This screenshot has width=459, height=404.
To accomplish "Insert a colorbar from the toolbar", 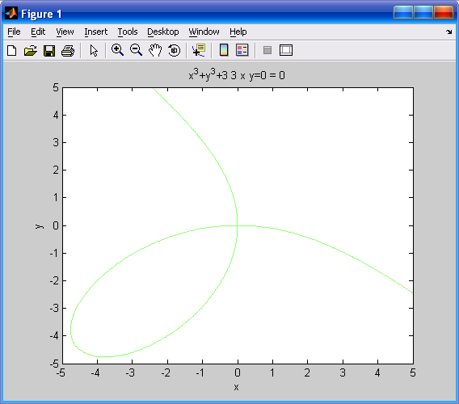I will 224,50.
